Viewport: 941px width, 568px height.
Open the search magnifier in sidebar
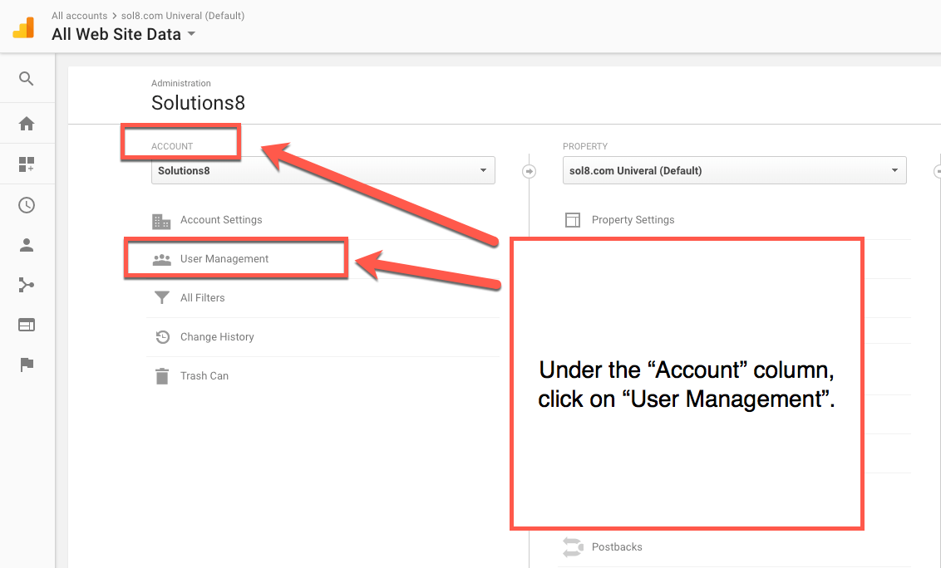coord(27,79)
